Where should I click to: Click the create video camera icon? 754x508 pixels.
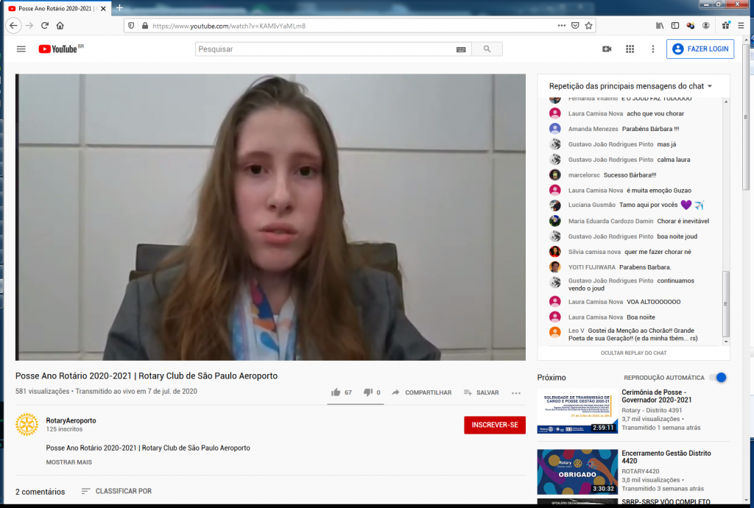607,49
